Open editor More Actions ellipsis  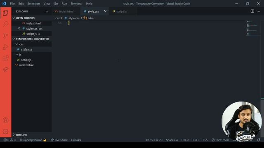pyautogui.click(x=259, y=11)
